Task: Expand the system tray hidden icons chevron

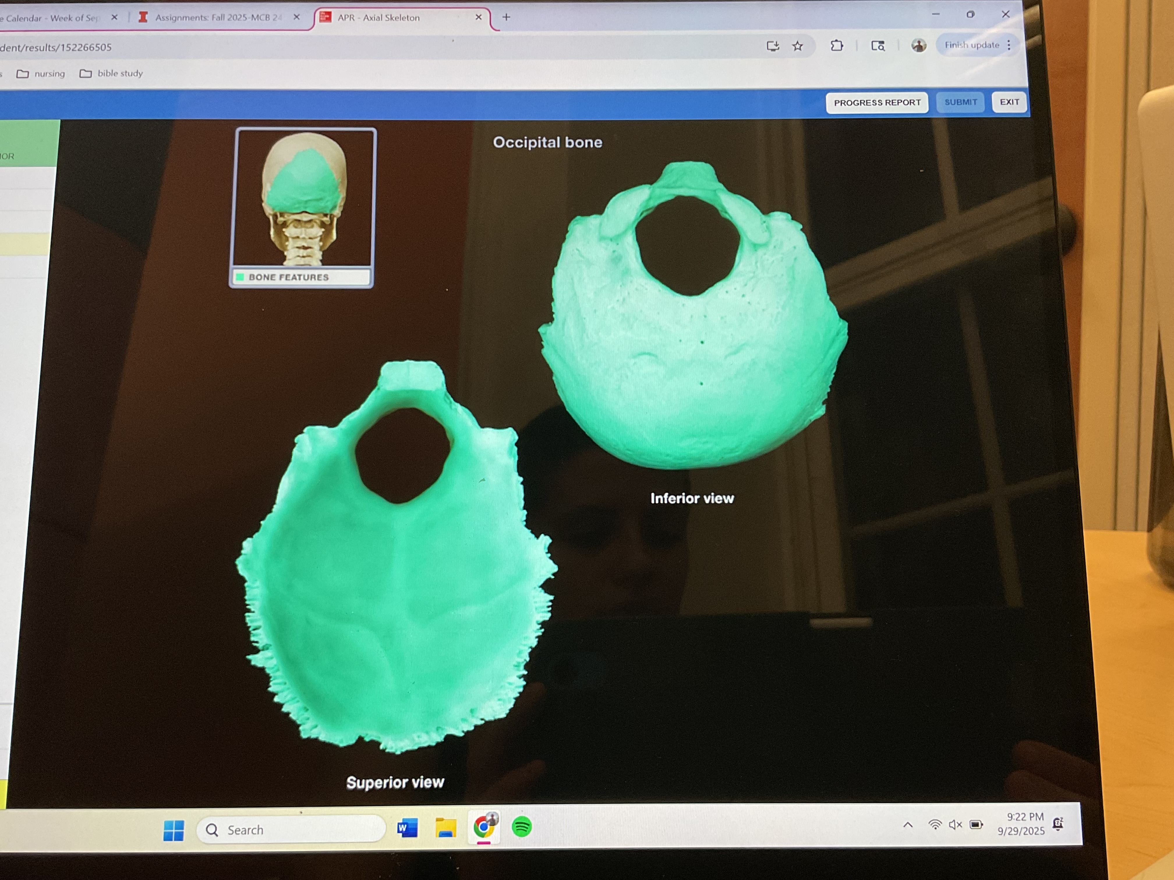Action: [908, 825]
